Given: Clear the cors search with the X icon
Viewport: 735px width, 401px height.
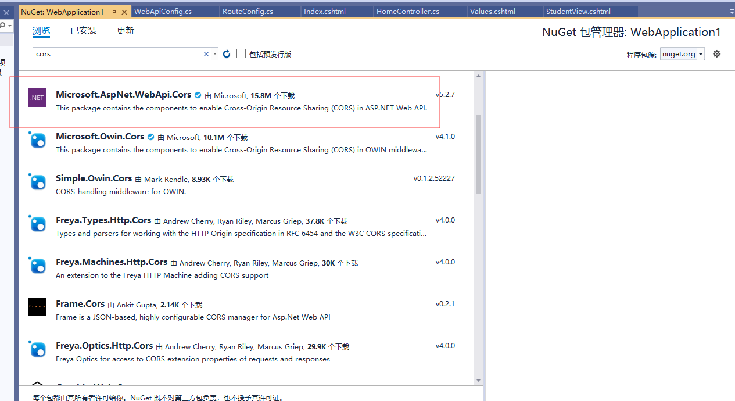Looking at the screenshot, I should [206, 53].
